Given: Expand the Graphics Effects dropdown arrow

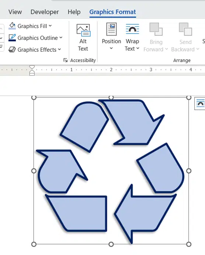Looking at the screenshot, I should 59,49.
